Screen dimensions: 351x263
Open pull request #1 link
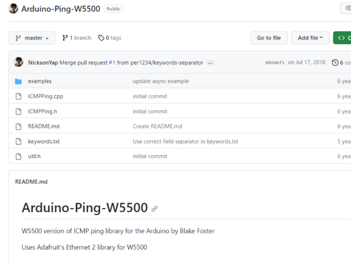(112, 63)
